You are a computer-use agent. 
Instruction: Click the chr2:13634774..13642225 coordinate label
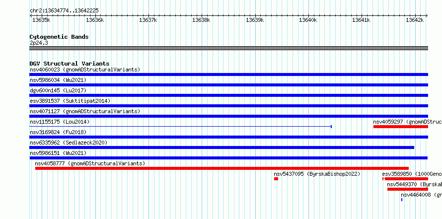click(x=64, y=10)
